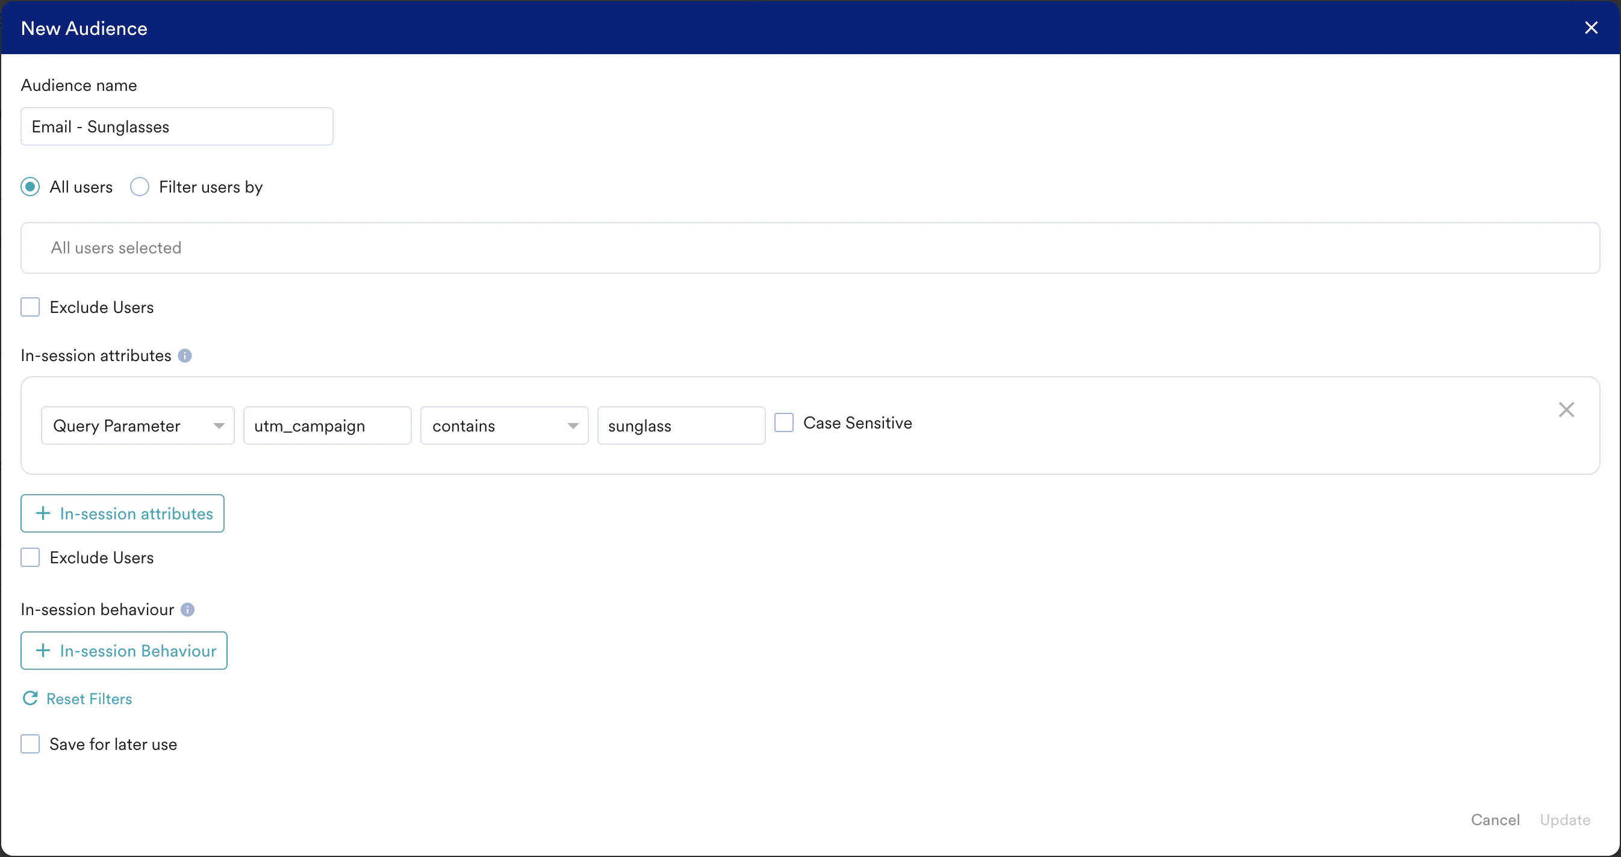
Task: Select the All users radio button
Action: [30, 187]
